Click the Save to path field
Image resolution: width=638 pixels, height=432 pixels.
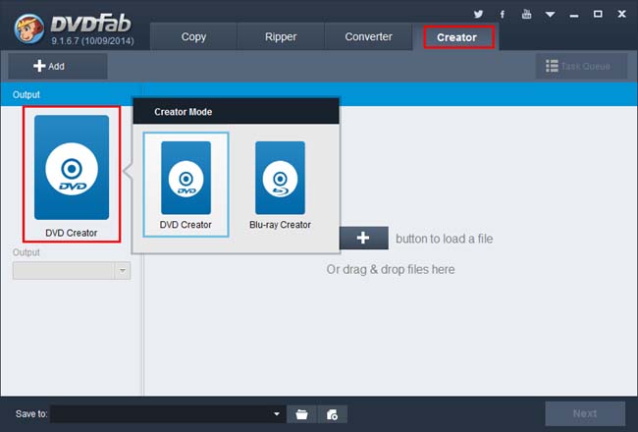pos(168,414)
